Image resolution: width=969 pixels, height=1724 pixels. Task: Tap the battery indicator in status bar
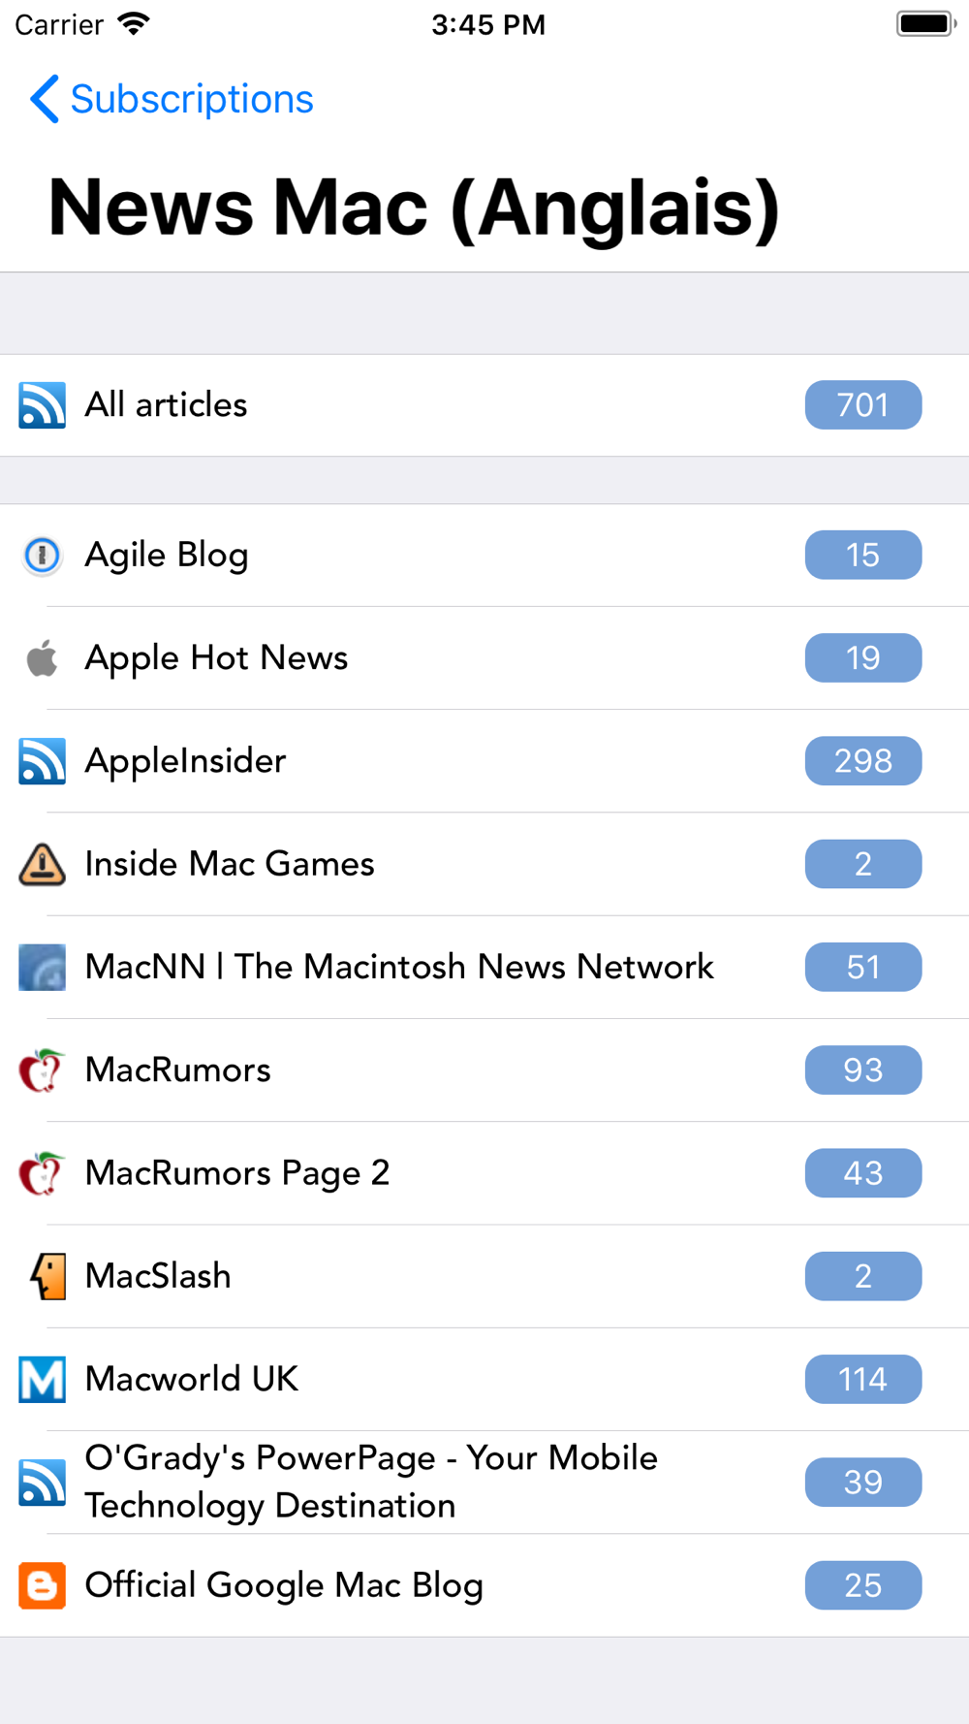pyautogui.click(x=925, y=24)
